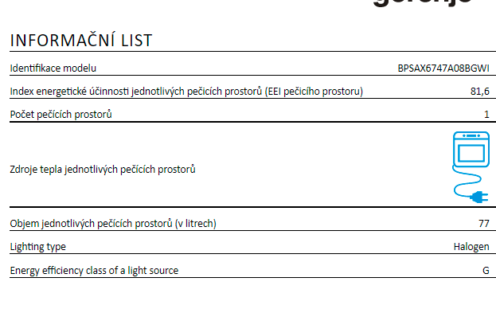Click the Objem jednotlivých pečících prostorů label
Viewport: 496px width, 309px height.
tap(113, 223)
